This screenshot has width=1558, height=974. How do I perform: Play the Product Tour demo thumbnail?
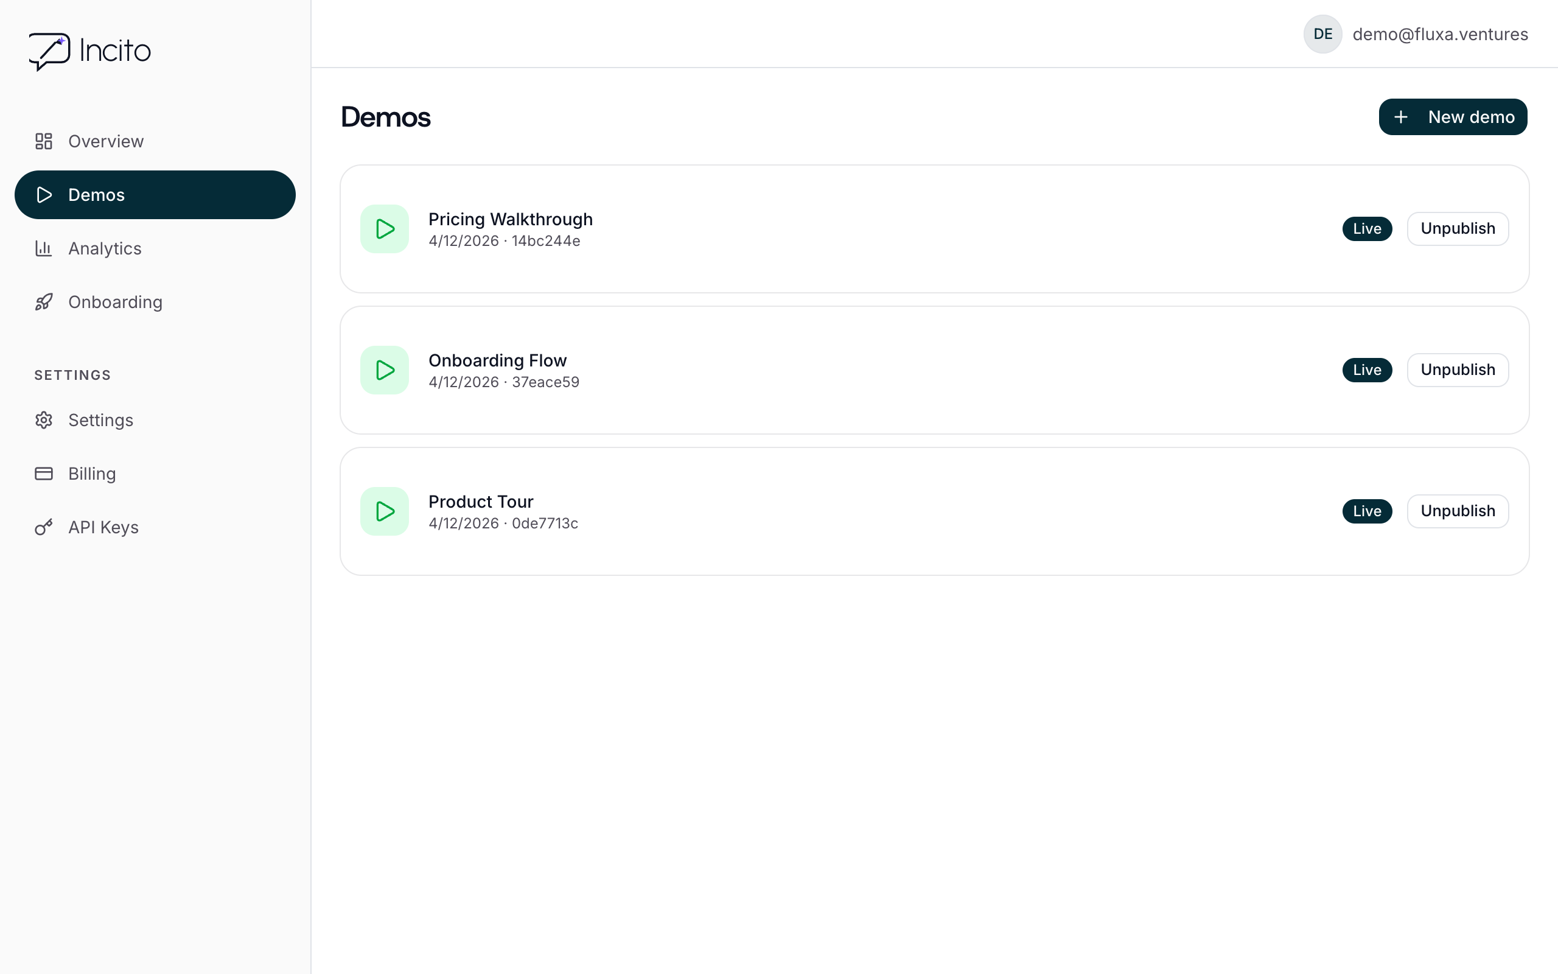(x=385, y=511)
